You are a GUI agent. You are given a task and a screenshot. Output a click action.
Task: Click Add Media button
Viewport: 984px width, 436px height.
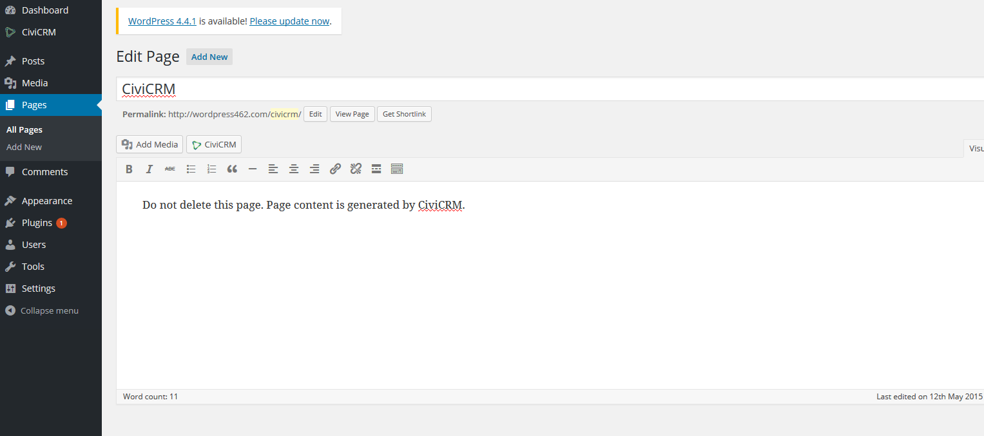(150, 144)
